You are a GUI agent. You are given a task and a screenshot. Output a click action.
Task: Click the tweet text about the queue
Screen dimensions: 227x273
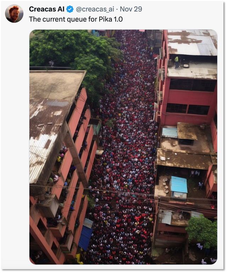pos(76,19)
